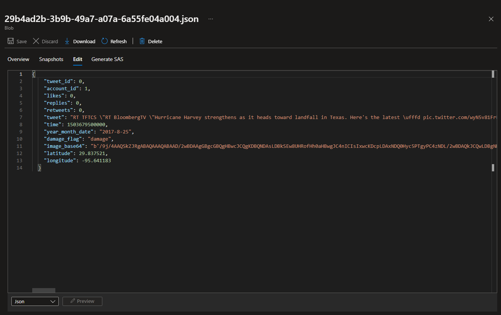Click the pencil icon on the Preview button
The height and width of the screenshot is (315, 501).
72,301
